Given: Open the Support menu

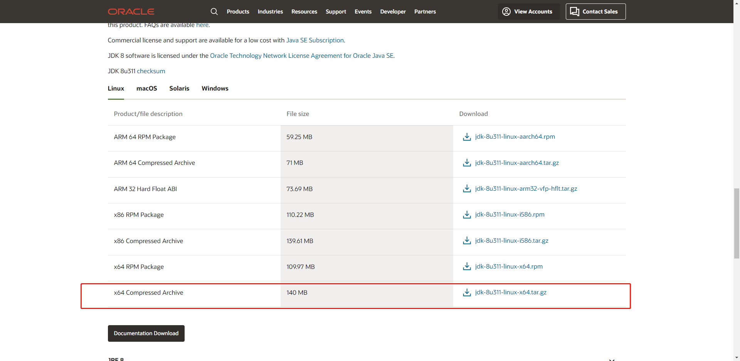Looking at the screenshot, I should coord(336,12).
